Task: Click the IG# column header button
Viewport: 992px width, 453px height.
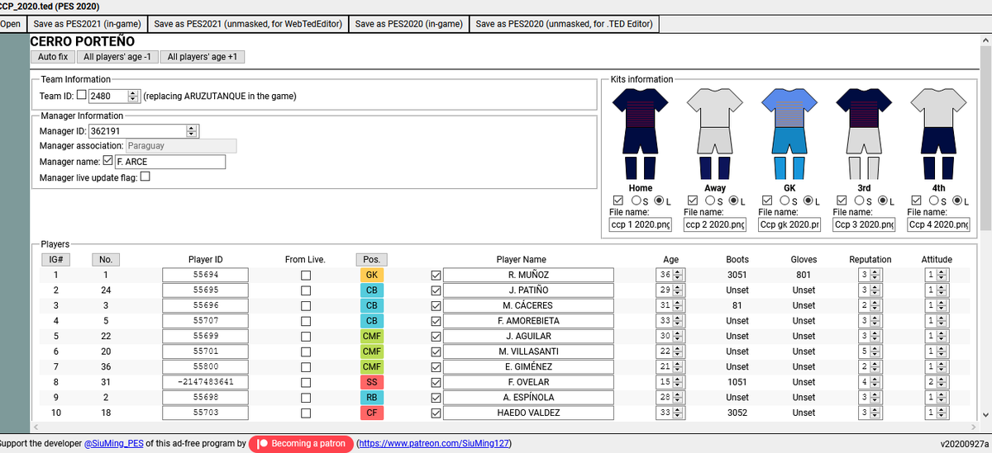Action: [55, 259]
